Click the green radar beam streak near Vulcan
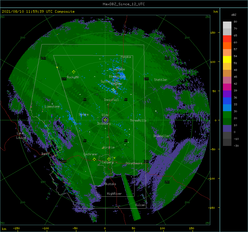 (131, 197)
